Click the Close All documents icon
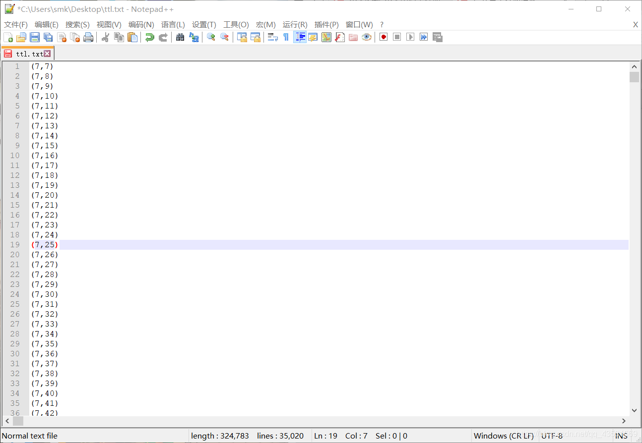The height and width of the screenshot is (443, 642). (75, 37)
